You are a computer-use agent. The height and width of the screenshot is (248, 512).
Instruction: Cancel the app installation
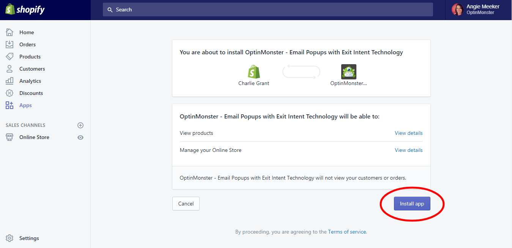point(186,204)
